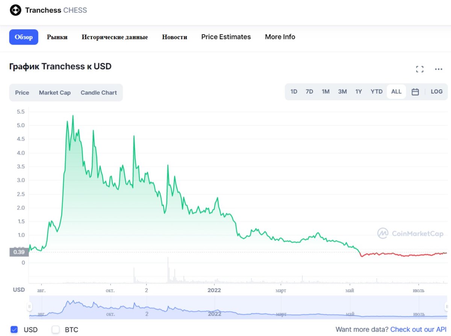Open the calendar date range picker

pyautogui.click(x=415, y=92)
